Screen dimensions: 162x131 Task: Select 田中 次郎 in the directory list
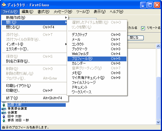click(14, 116)
